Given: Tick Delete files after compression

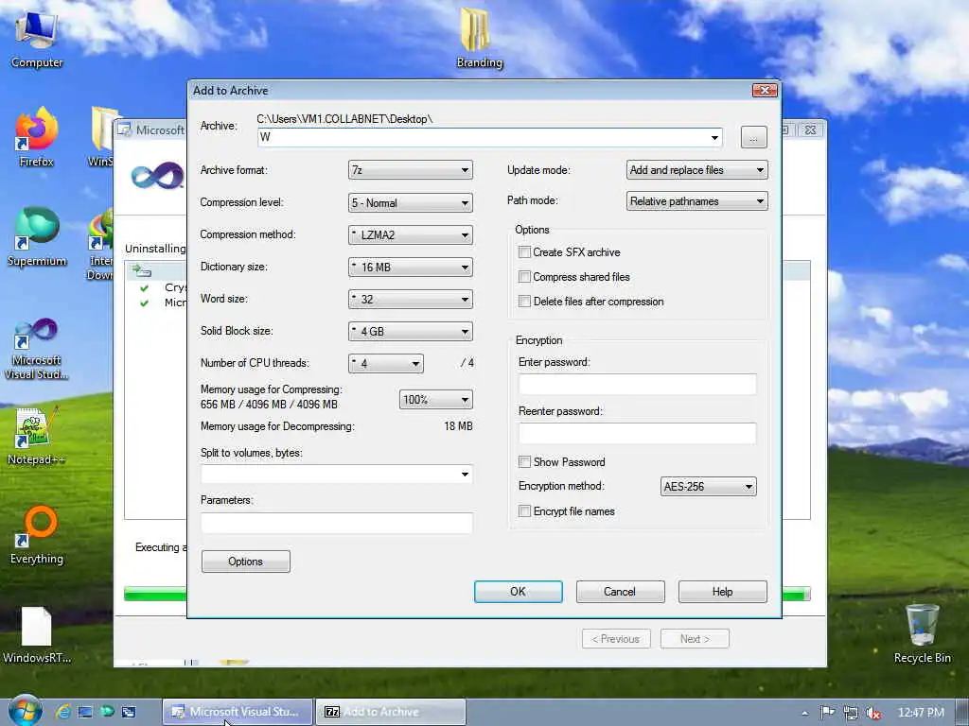Looking at the screenshot, I should tap(524, 302).
